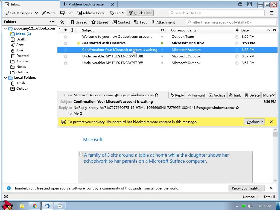Archive the open message
This screenshot has width=280, height=210.
tap(217, 95)
